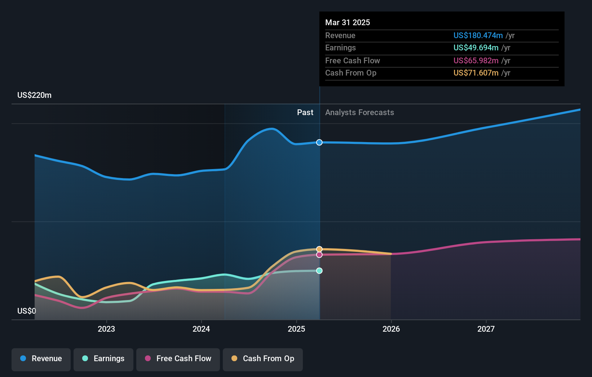Click the 2024 x-axis label

(x=201, y=329)
